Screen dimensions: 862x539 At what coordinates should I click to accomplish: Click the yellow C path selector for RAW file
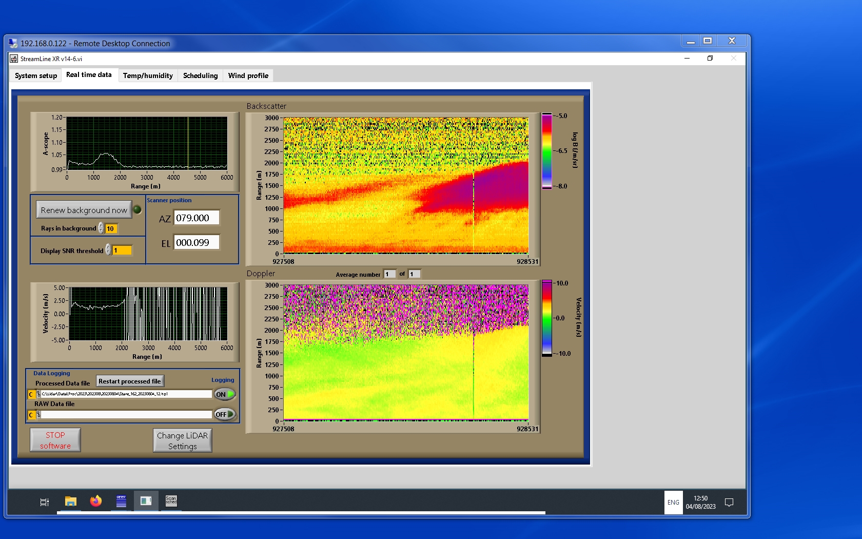(x=31, y=415)
